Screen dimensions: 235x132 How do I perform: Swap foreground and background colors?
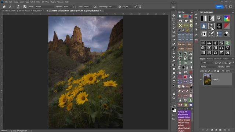point(175,106)
